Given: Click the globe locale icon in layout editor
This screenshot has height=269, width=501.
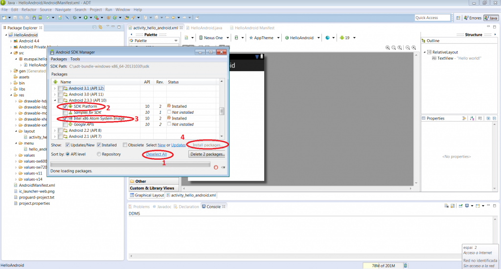Looking at the screenshot, I should pyautogui.click(x=327, y=37).
